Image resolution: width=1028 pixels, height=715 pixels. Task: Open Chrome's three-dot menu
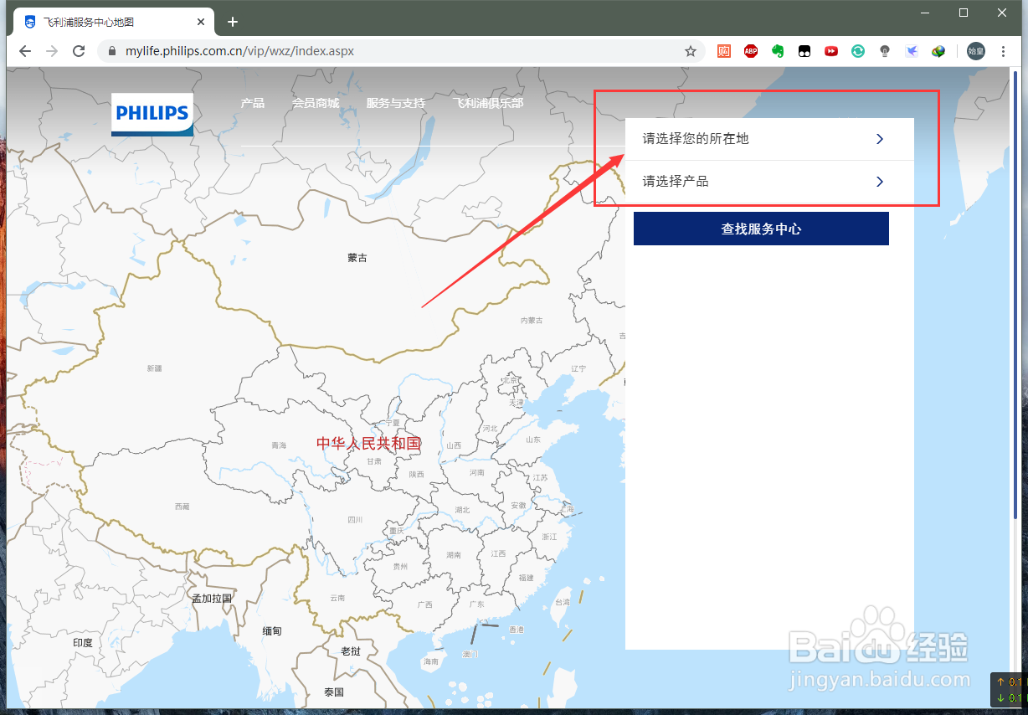(1004, 51)
